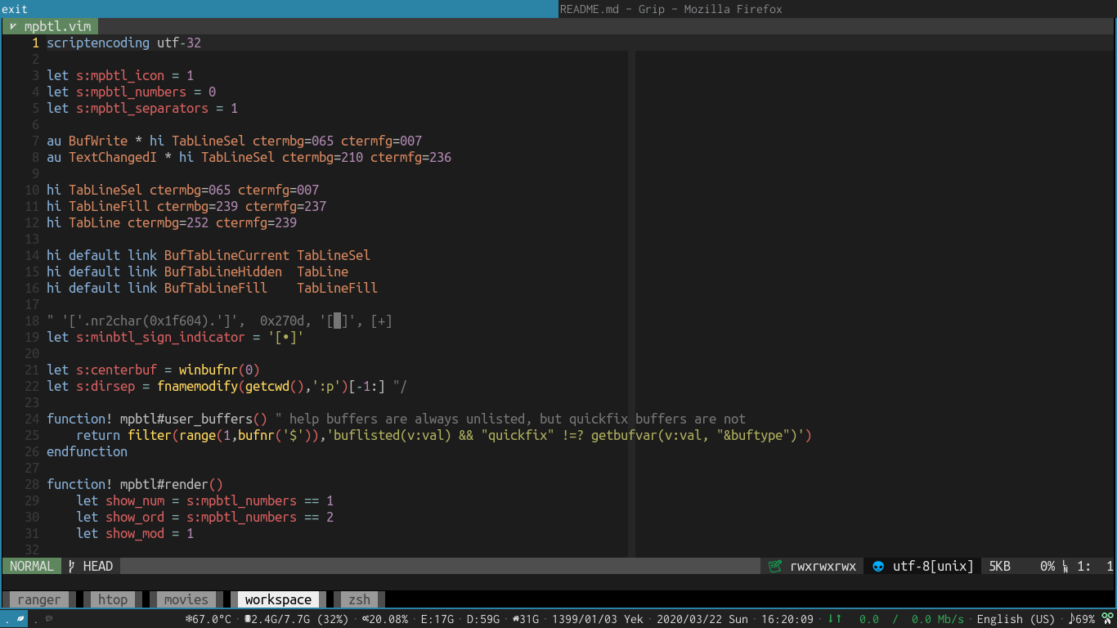Click 's:mpbtl_icon' on line 3
The height and width of the screenshot is (628, 1117).
[120, 75]
